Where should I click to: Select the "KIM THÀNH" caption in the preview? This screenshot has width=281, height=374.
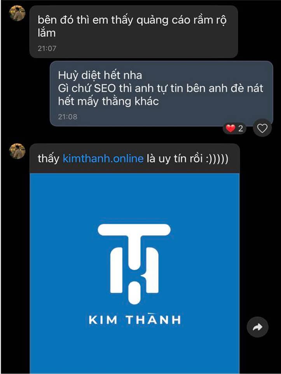click(x=135, y=320)
